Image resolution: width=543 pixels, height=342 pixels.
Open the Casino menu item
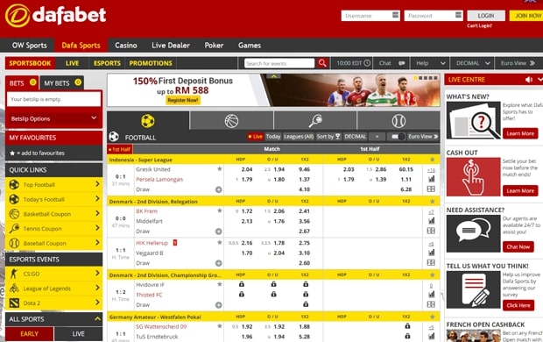point(126,46)
